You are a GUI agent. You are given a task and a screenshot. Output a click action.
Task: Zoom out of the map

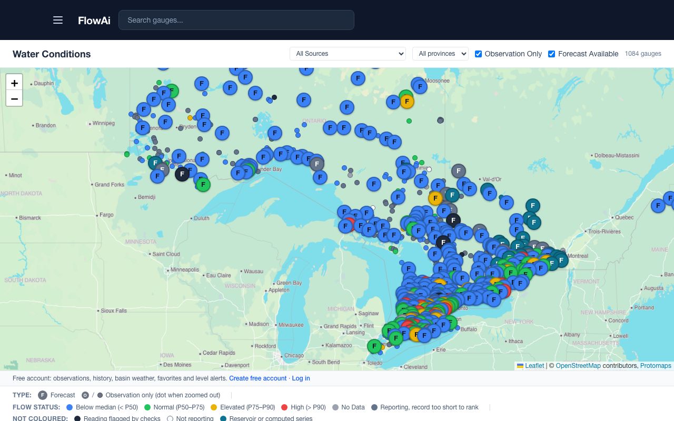[14, 98]
